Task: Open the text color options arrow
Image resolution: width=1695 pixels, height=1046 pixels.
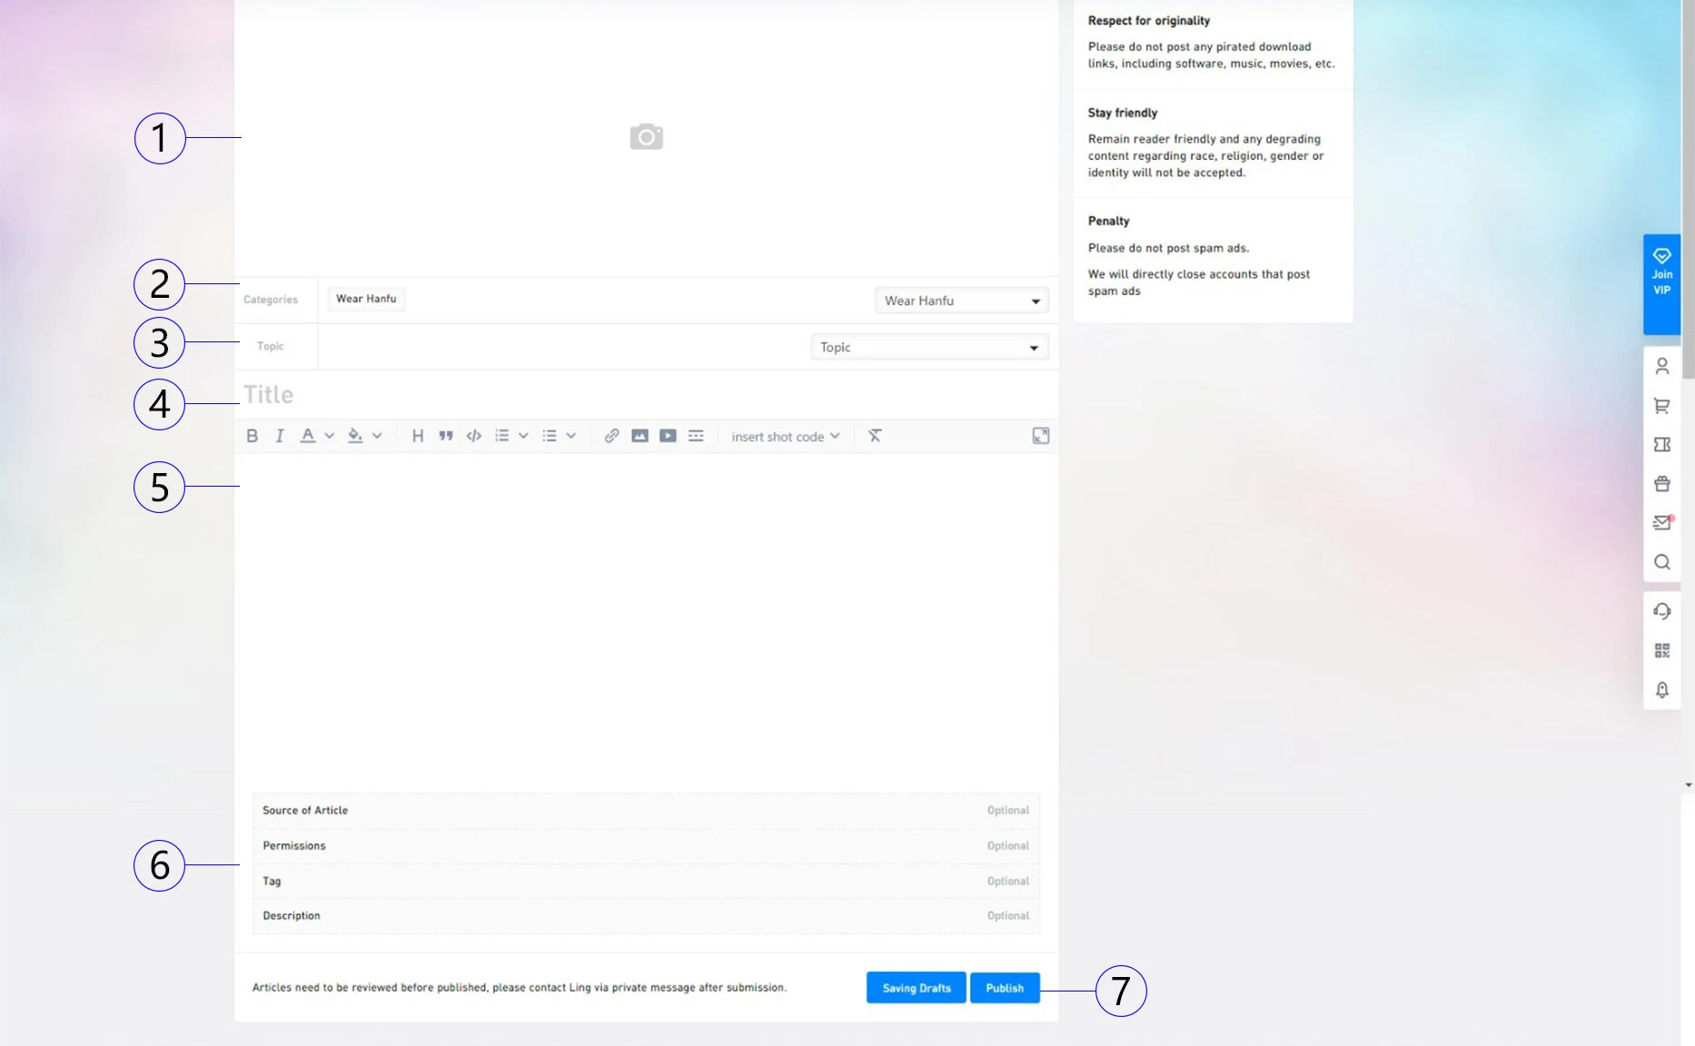Action: coord(330,436)
